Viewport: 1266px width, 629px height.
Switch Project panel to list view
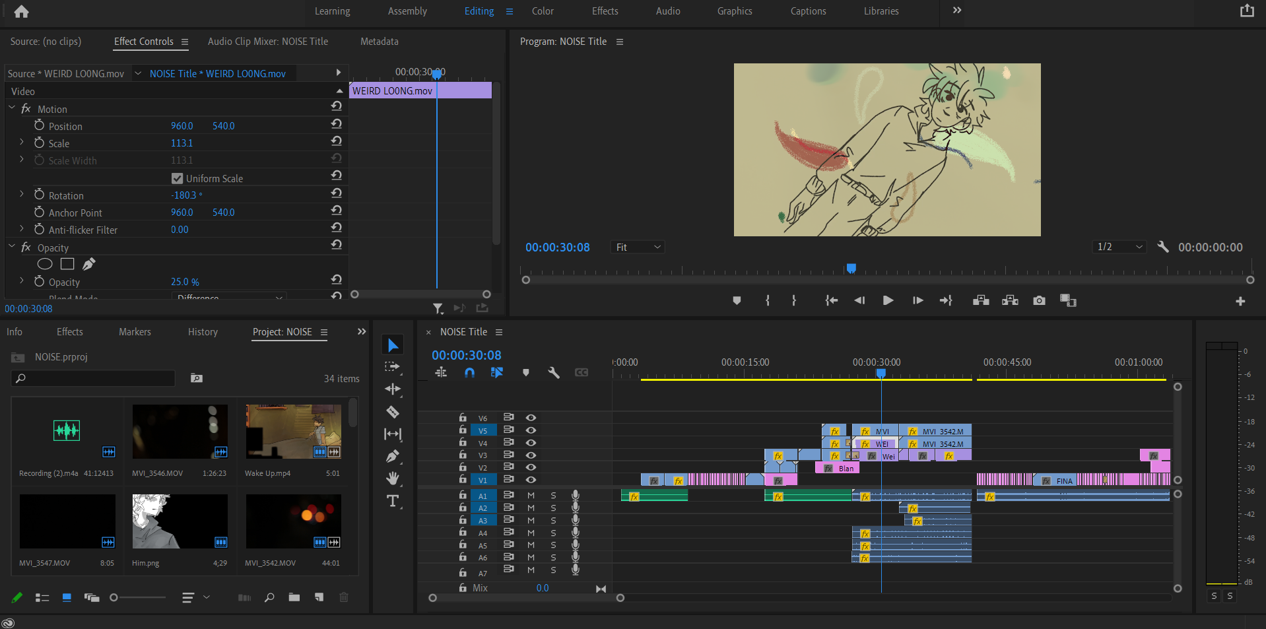42,597
